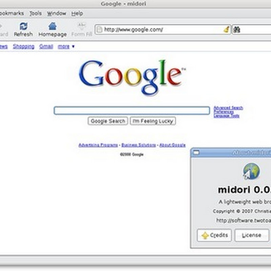Open the Advanced Search link
Viewport: 271px width, 271px height.
(x=228, y=108)
